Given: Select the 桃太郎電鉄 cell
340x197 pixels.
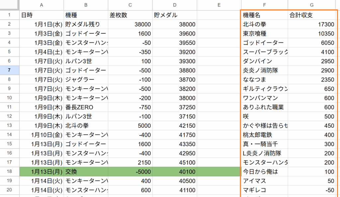Looking at the screenshot, I should (x=264, y=135).
